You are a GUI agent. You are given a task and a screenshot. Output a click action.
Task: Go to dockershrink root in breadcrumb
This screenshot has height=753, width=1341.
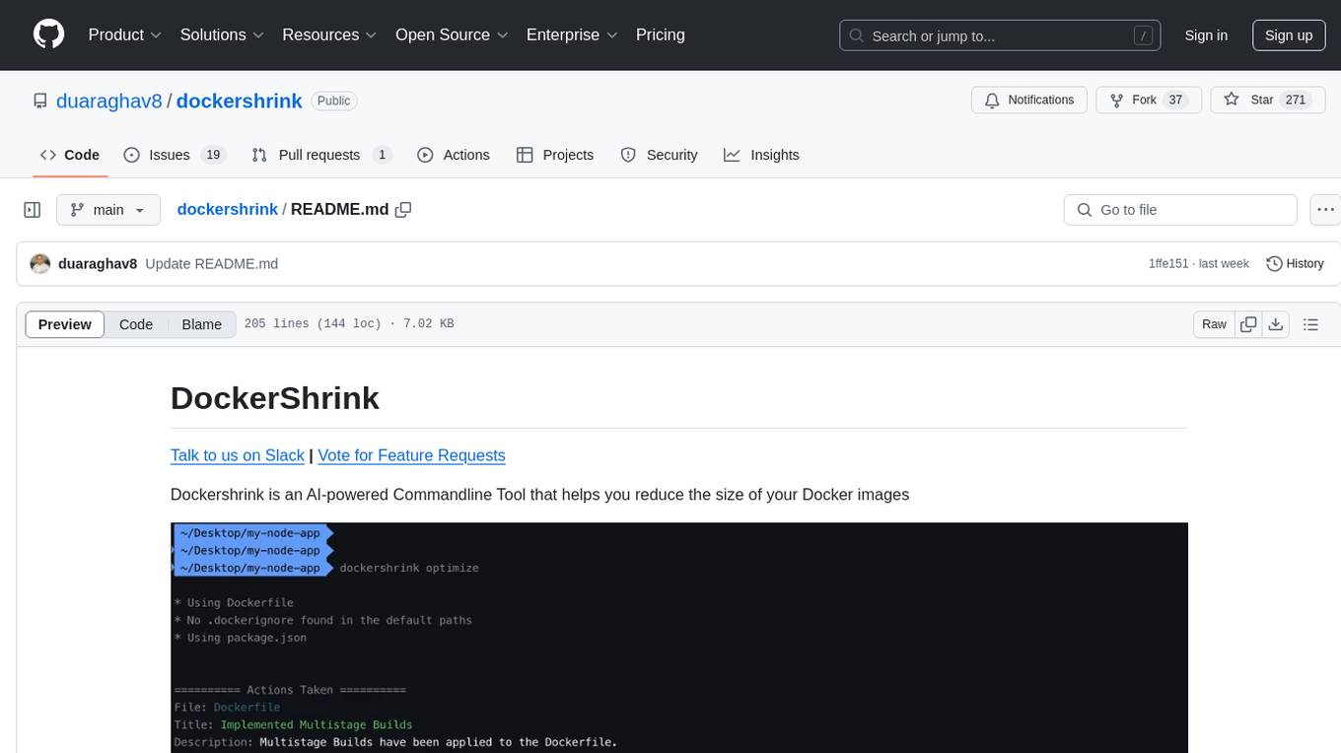click(227, 210)
